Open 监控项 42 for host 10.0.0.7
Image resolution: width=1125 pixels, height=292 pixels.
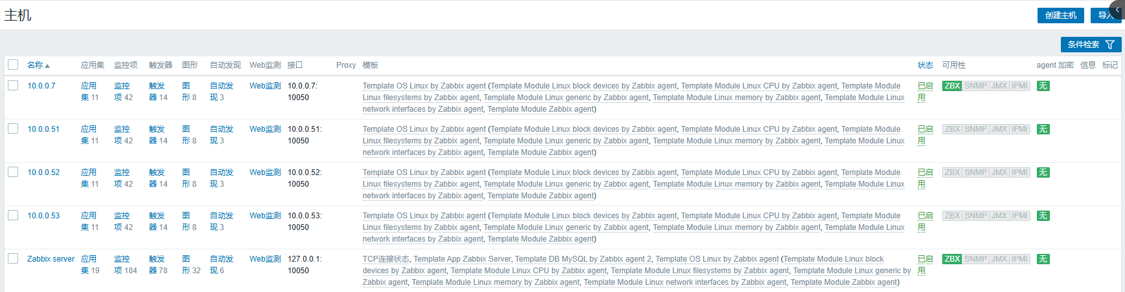[123, 92]
